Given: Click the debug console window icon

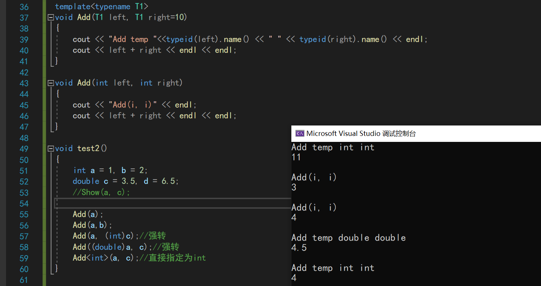Looking at the screenshot, I should pos(300,133).
